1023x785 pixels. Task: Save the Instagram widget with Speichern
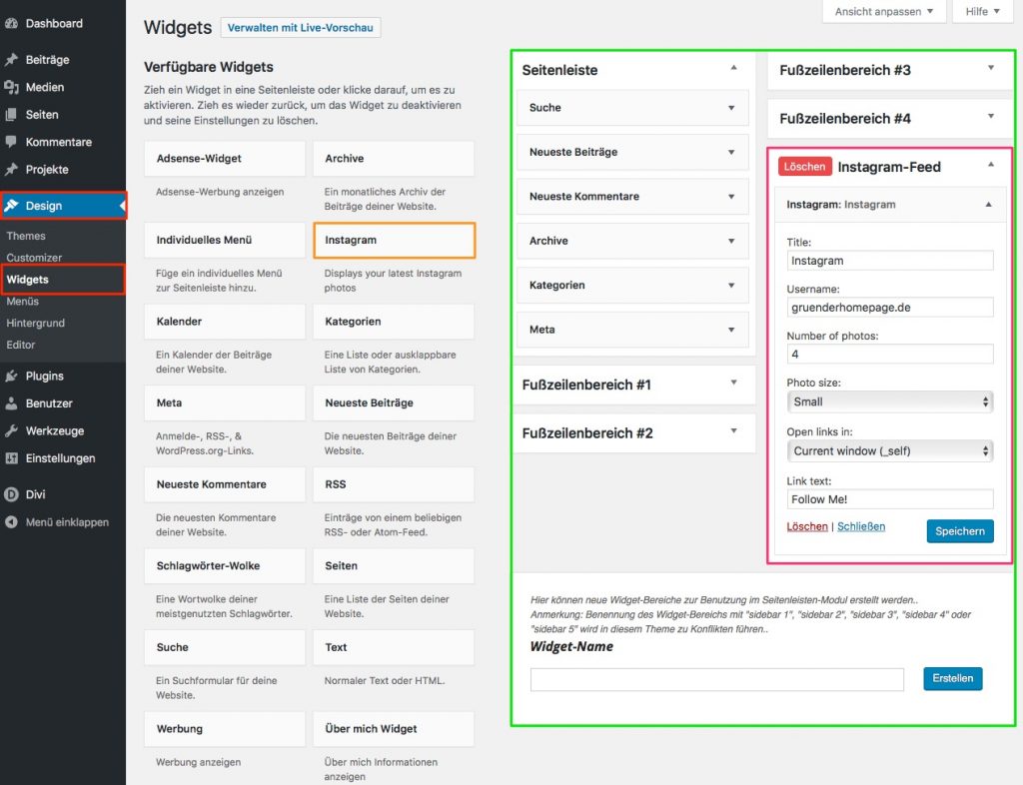(x=959, y=531)
